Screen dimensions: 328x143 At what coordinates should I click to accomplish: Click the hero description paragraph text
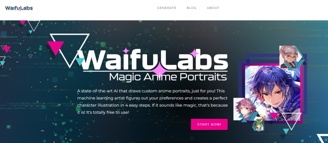tap(152, 102)
